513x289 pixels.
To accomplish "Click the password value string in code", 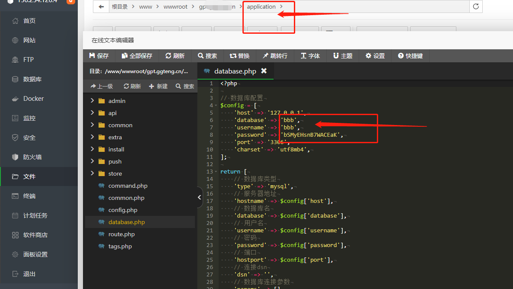I will click(x=310, y=135).
